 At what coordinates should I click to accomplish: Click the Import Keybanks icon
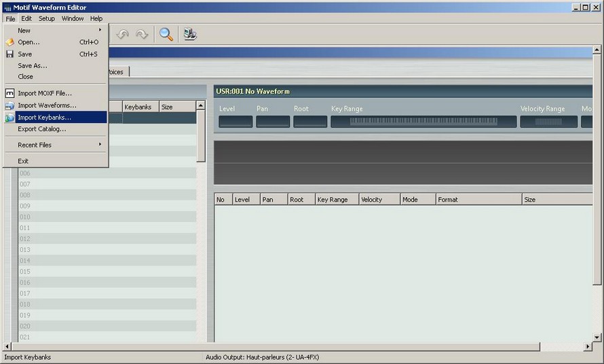(10, 117)
